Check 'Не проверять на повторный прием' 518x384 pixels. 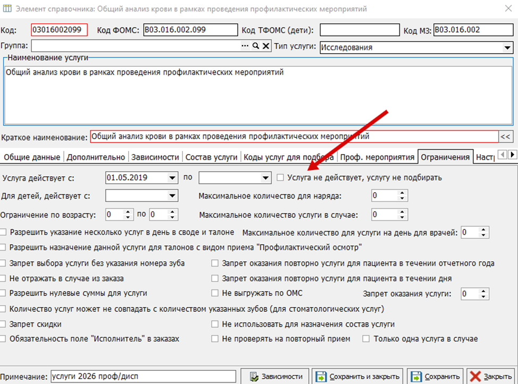[x=215, y=339]
